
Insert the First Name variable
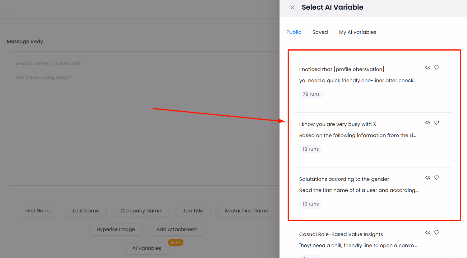click(38, 211)
